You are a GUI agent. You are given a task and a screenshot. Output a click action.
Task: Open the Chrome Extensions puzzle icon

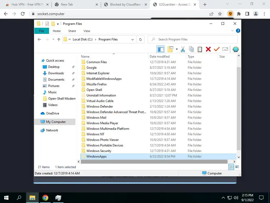click(x=239, y=14)
